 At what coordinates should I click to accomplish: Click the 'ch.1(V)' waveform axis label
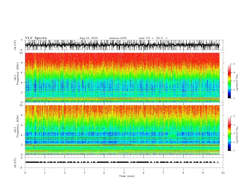[x=15, y=45]
